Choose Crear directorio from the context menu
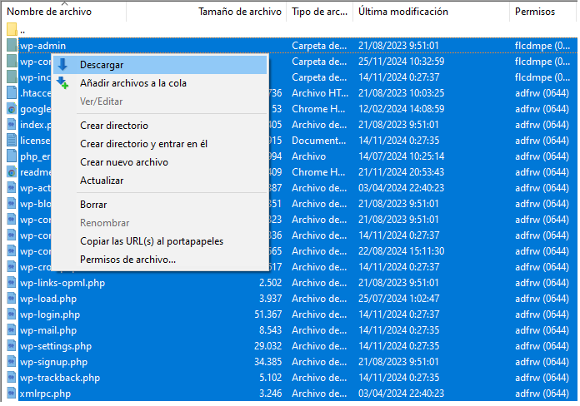 point(114,126)
